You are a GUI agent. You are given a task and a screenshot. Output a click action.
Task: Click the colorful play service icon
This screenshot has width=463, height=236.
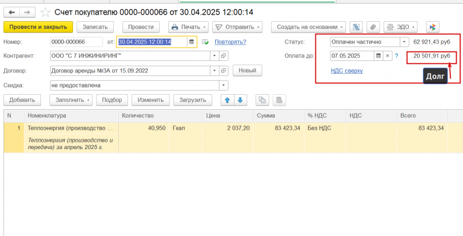coord(433,27)
